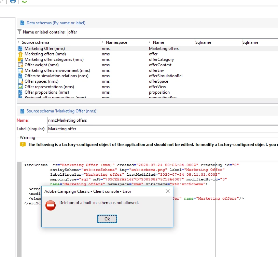Image resolution: width=278 pixels, height=257 pixels.
Task: Click the red error icon in the dialog
Action: (x=51, y=205)
